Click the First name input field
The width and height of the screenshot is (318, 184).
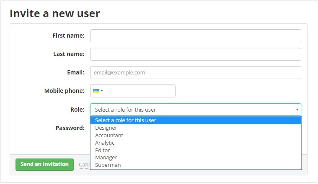coord(195,36)
